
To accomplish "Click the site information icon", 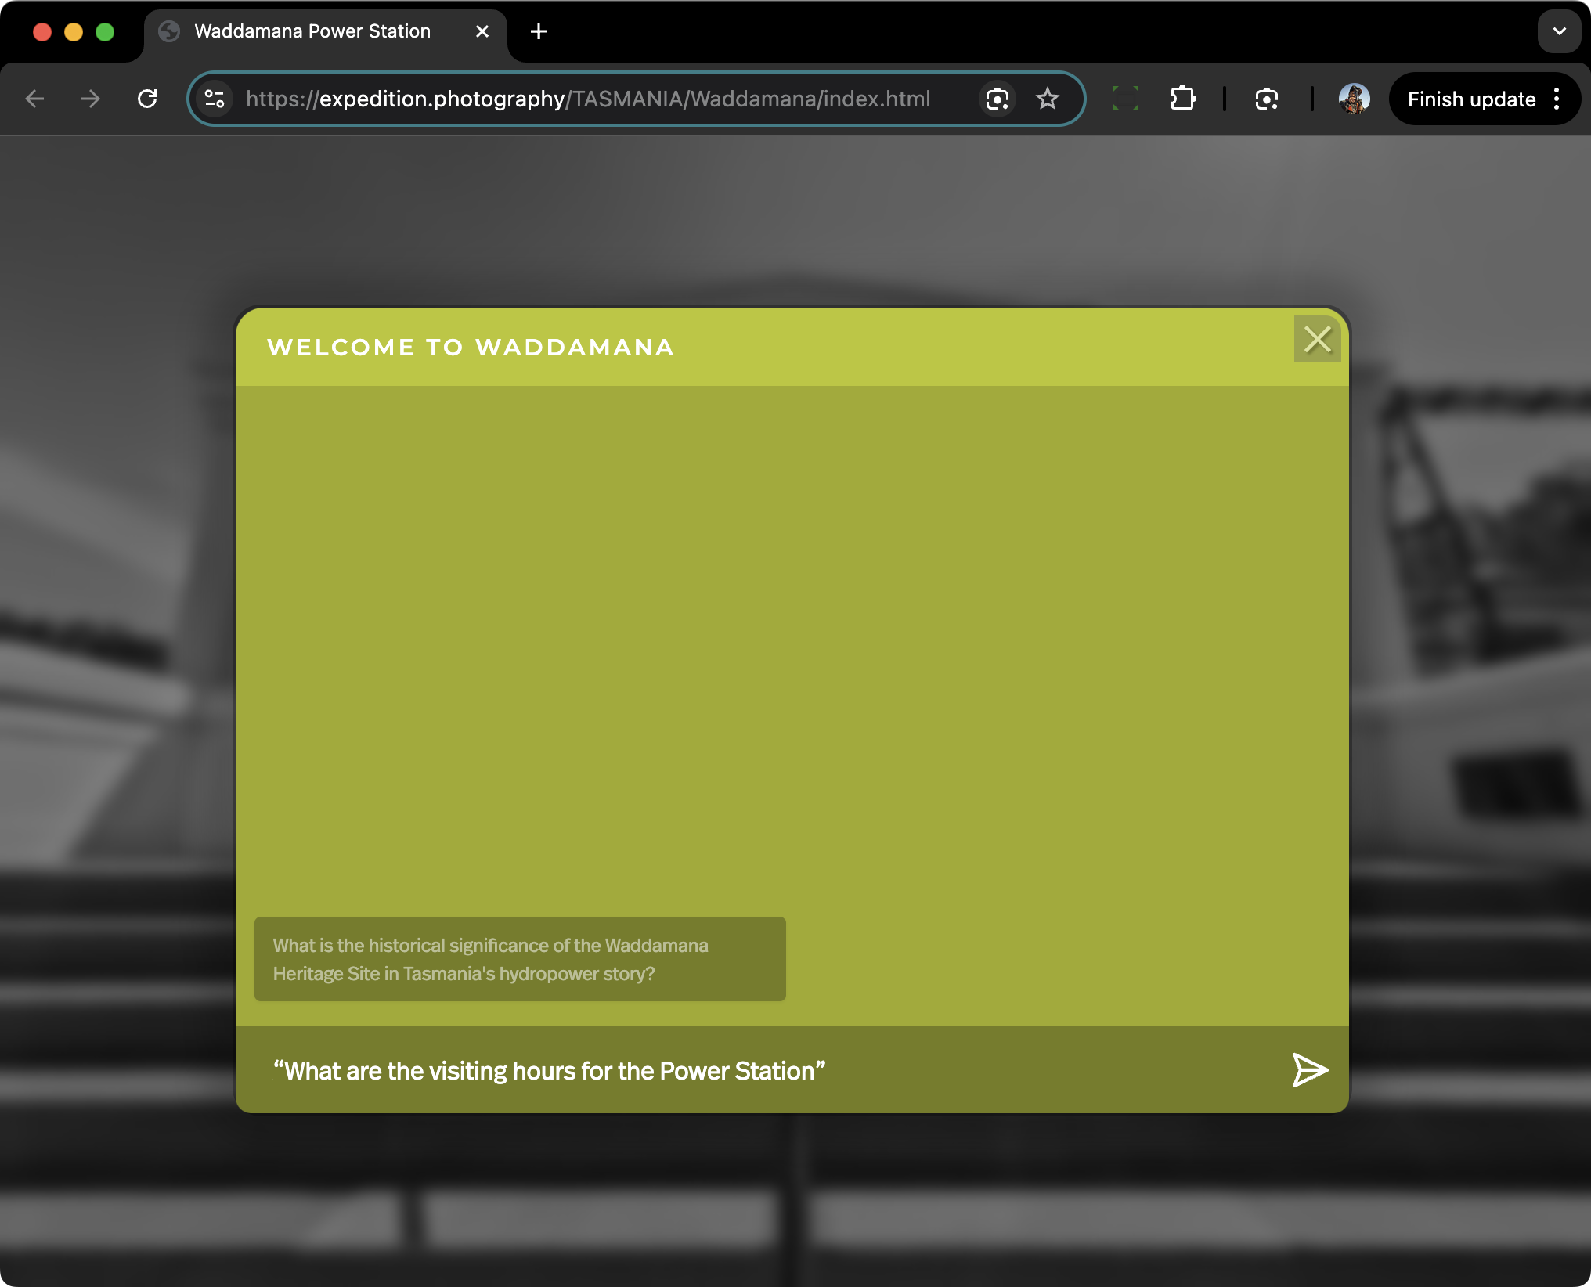I will point(215,99).
